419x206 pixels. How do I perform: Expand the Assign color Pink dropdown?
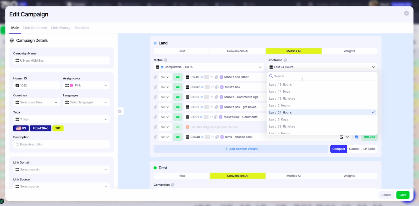coord(106,85)
